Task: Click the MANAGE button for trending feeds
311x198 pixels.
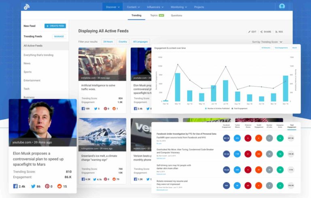Action: pyautogui.click(x=59, y=37)
